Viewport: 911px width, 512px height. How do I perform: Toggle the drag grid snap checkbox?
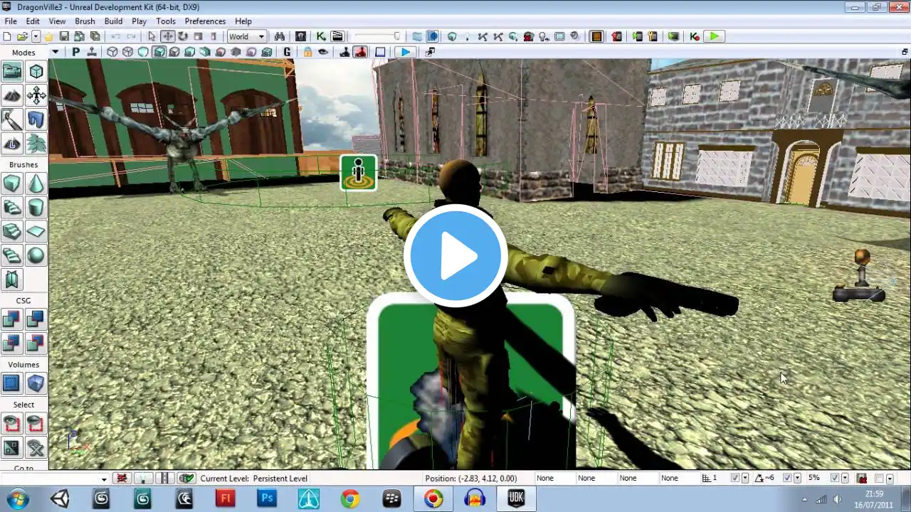pos(735,479)
